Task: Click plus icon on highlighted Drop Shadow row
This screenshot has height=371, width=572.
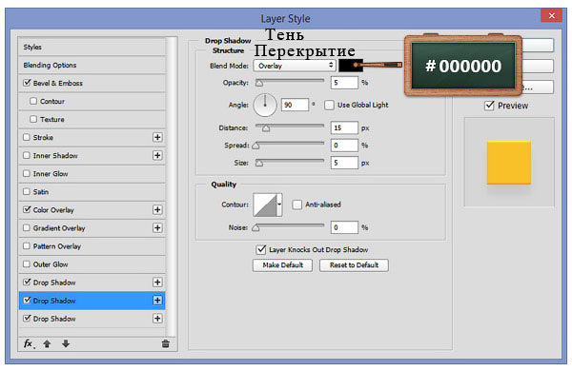Action: [x=157, y=301]
